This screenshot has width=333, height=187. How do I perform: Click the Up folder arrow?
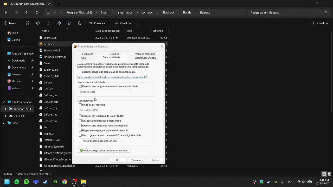27,12
